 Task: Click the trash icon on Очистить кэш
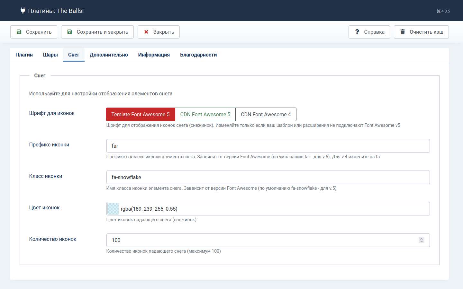403,32
